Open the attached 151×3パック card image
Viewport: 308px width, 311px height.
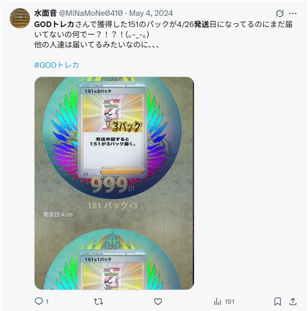[x=114, y=183]
